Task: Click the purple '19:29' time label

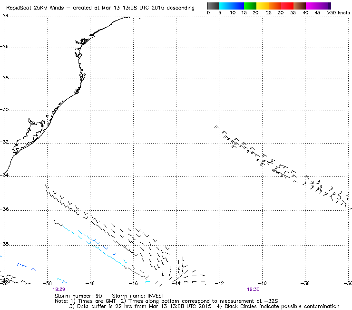Action: pos(59,289)
